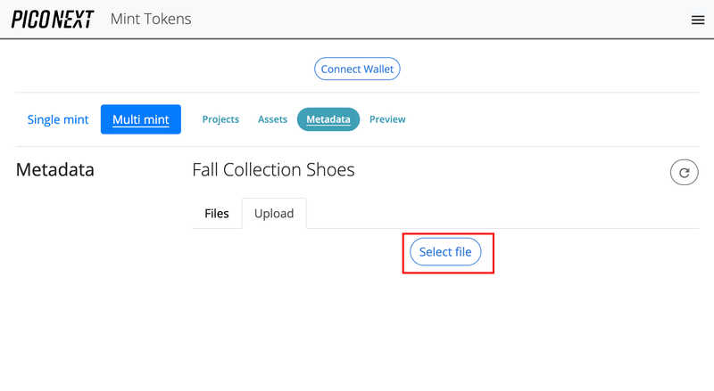Click the Mint Tokens page title

click(151, 19)
